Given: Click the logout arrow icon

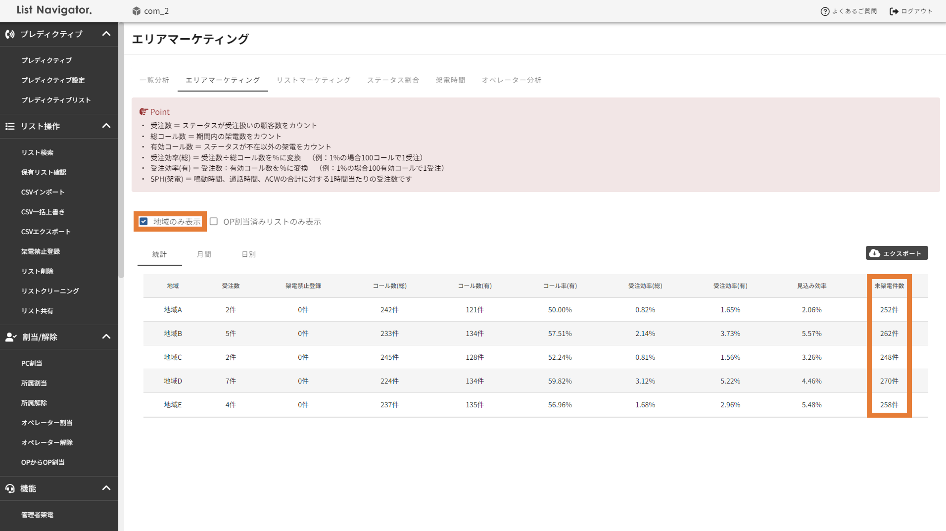Looking at the screenshot, I should 894,11.
